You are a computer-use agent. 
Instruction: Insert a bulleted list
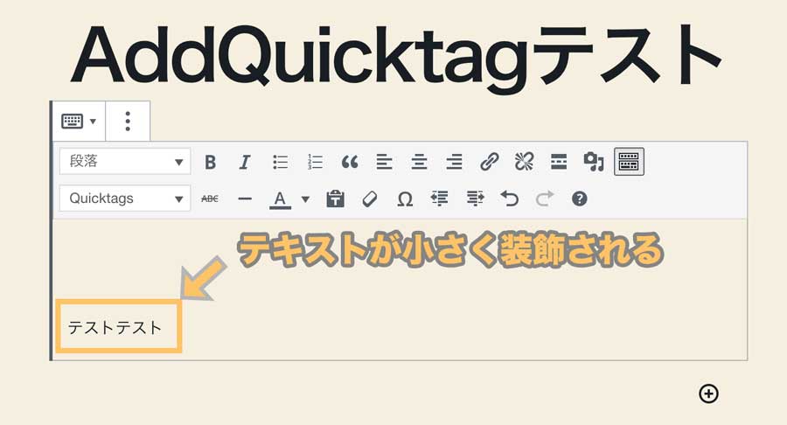point(280,162)
